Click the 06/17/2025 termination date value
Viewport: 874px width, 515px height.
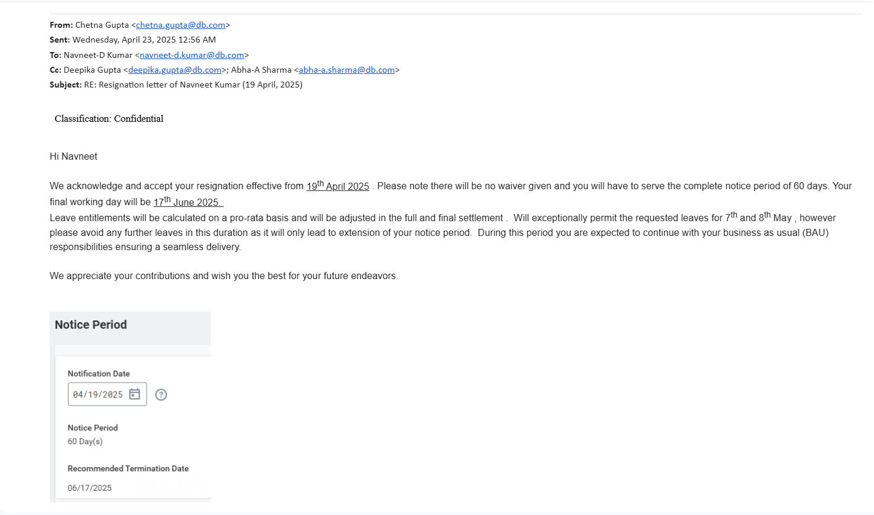[x=89, y=488]
